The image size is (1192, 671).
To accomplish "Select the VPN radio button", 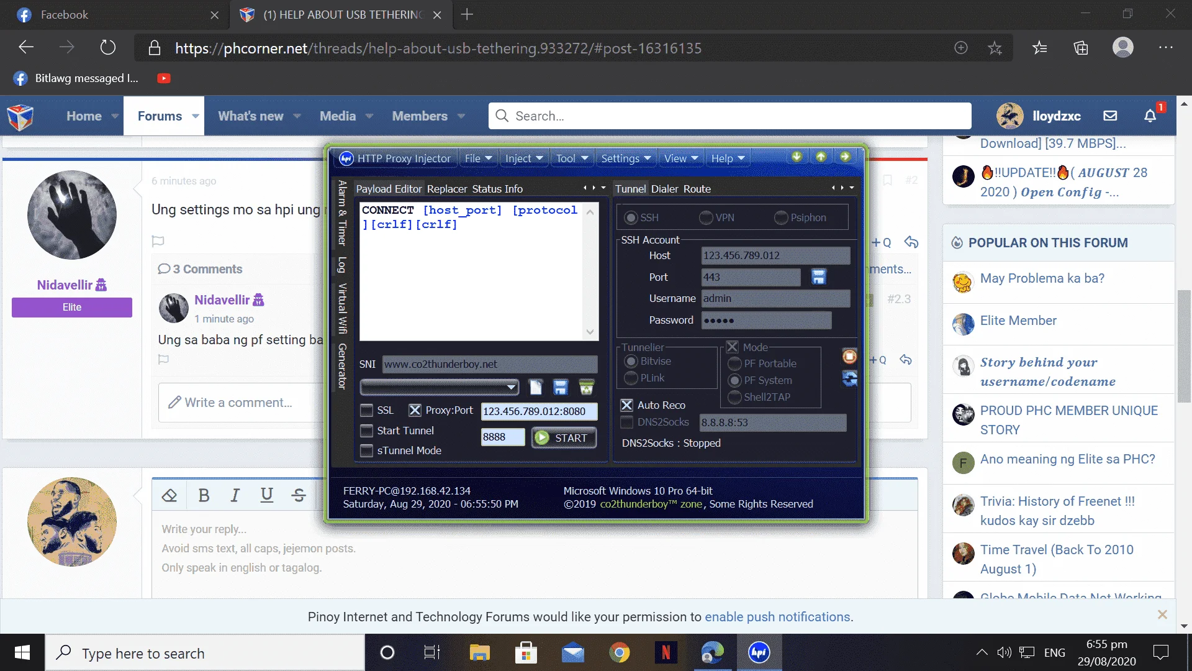I will 706,218.
